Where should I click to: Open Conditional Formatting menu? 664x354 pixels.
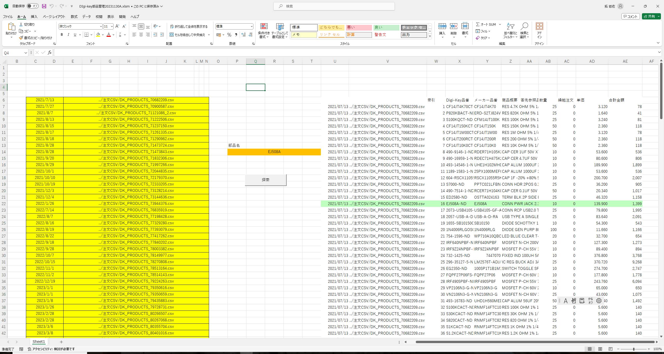(264, 31)
